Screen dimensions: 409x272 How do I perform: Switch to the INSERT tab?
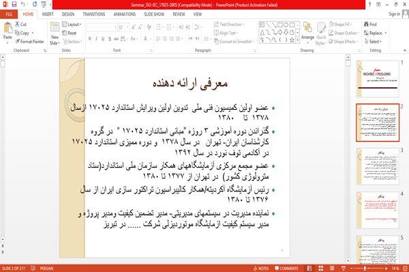pyautogui.click(x=48, y=14)
